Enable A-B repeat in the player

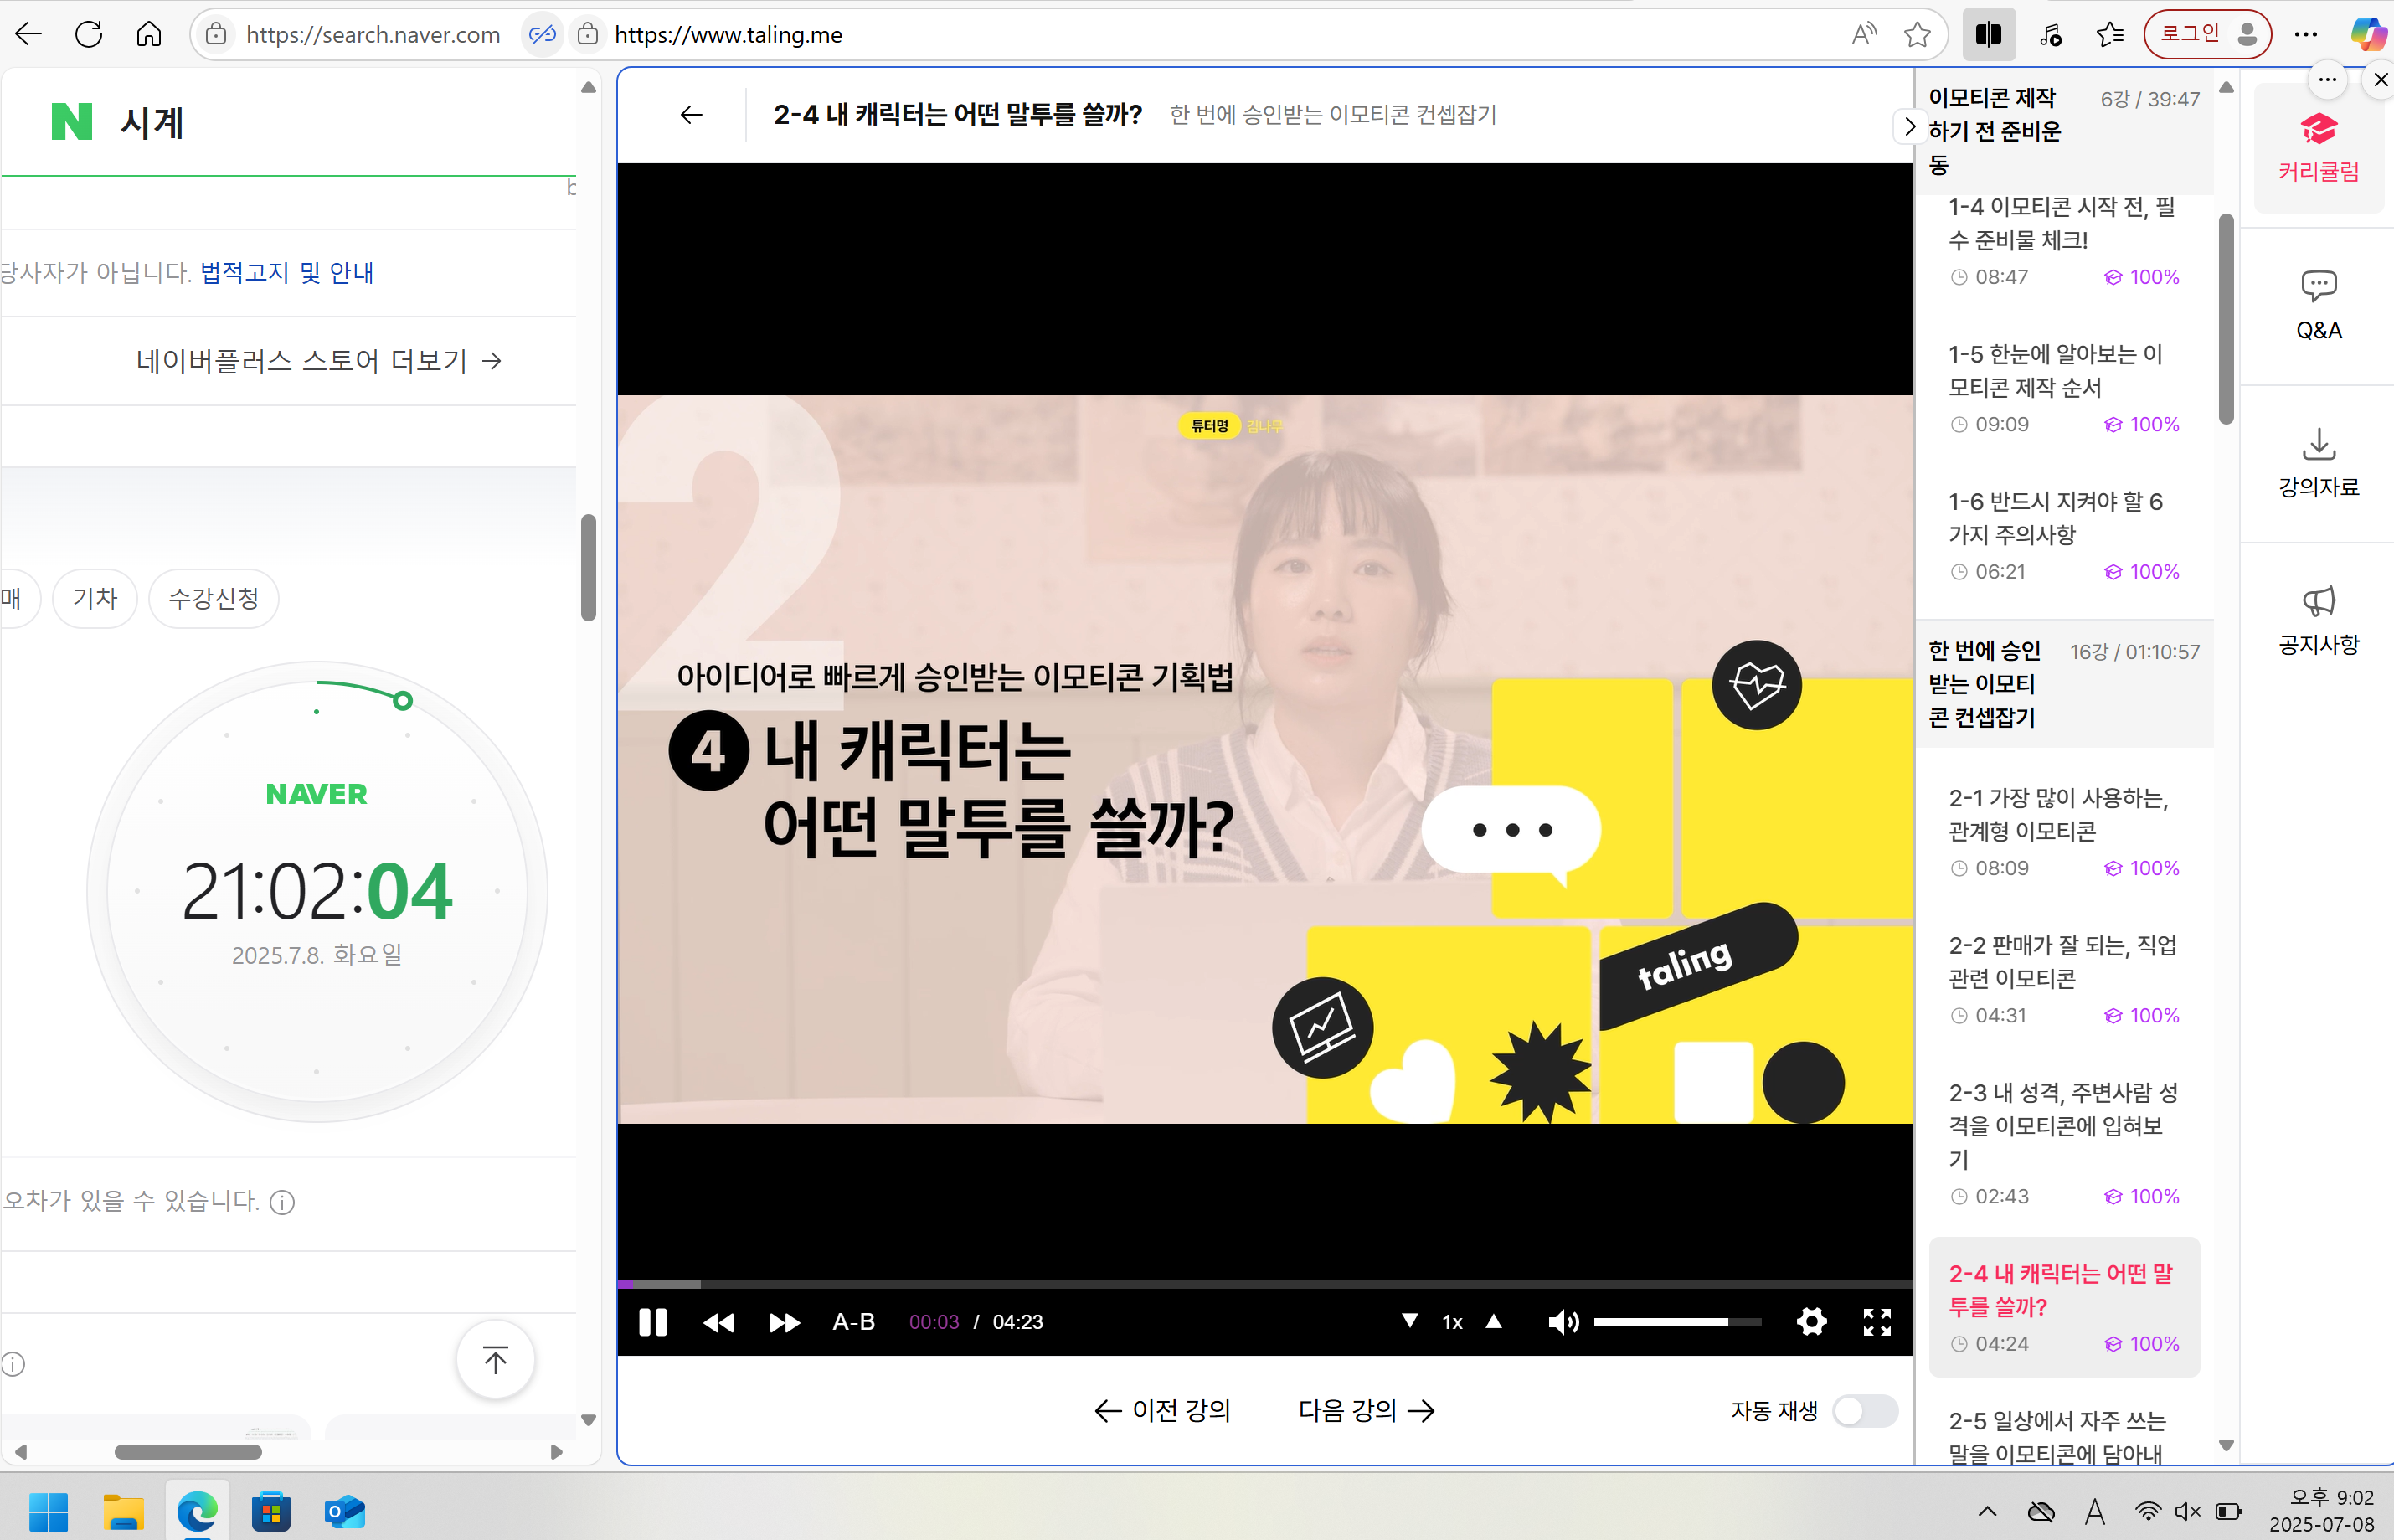852,1321
